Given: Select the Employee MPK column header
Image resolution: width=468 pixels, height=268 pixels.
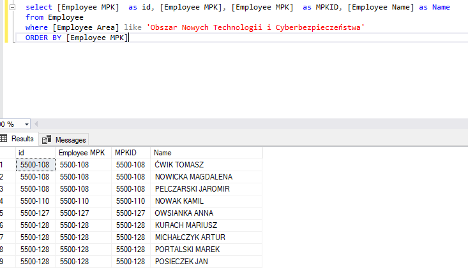Looking at the screenshot, I should (x=83, y=153).
